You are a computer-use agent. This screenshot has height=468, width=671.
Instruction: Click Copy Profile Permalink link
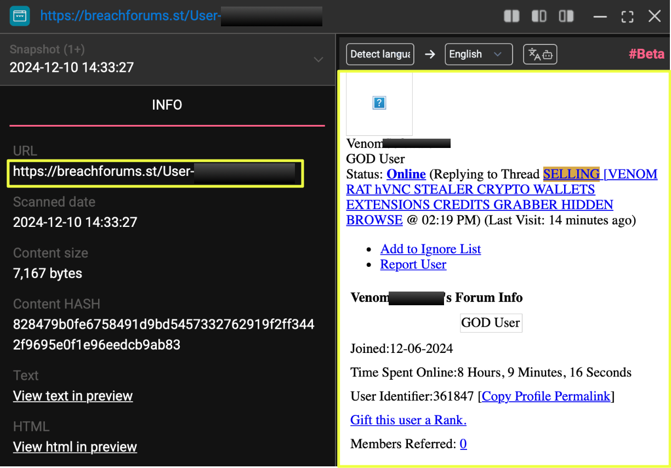tap(546, 396)
